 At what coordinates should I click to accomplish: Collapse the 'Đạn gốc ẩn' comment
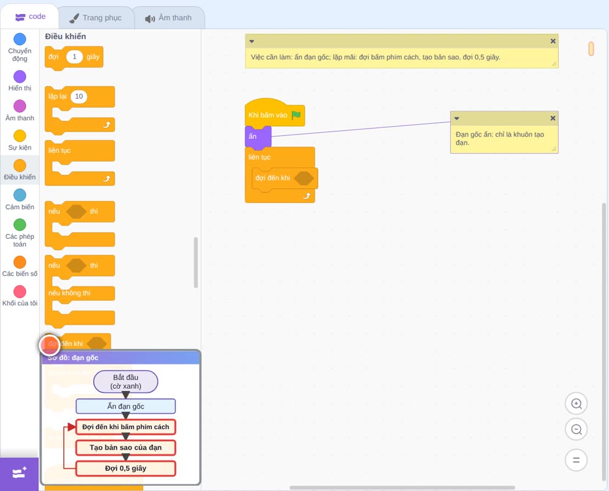(457, 118)
